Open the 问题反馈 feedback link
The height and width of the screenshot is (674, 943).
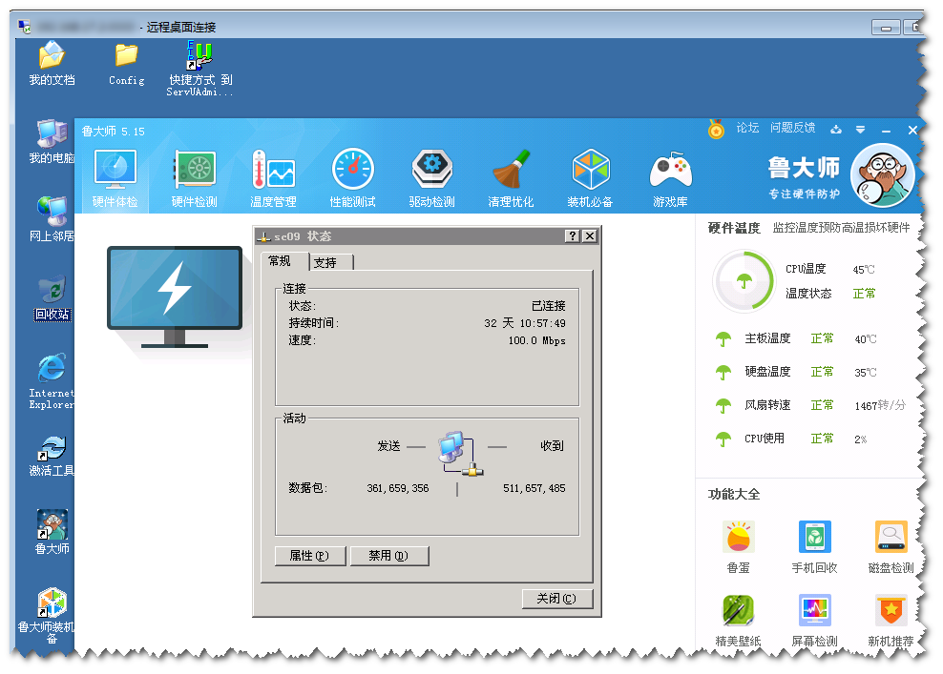[x=792, y=128]
